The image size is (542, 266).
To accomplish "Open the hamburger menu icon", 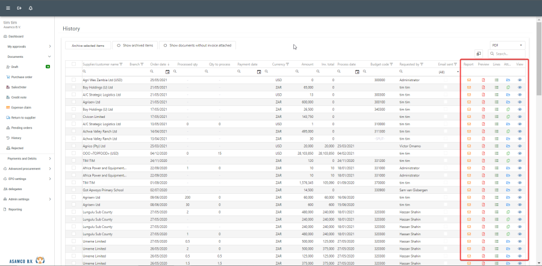I will pyautogui.click(x=7, y=8).
